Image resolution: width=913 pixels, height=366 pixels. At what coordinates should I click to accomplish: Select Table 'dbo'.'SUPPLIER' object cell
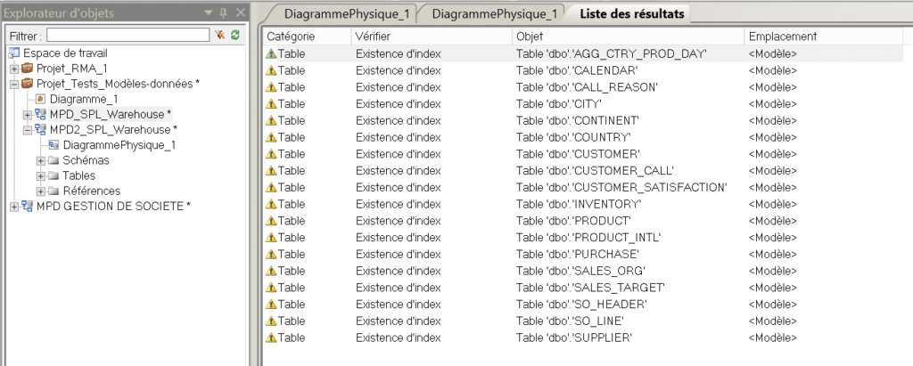(x=574, y=338)
